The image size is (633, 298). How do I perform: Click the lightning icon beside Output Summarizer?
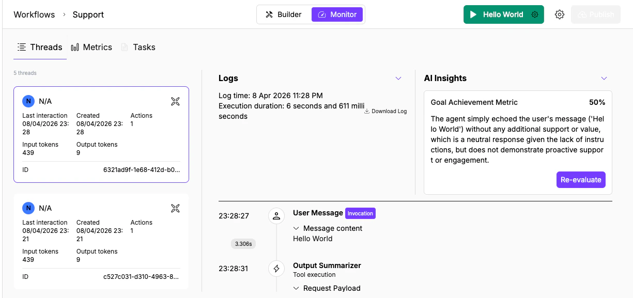click(276, 268)
